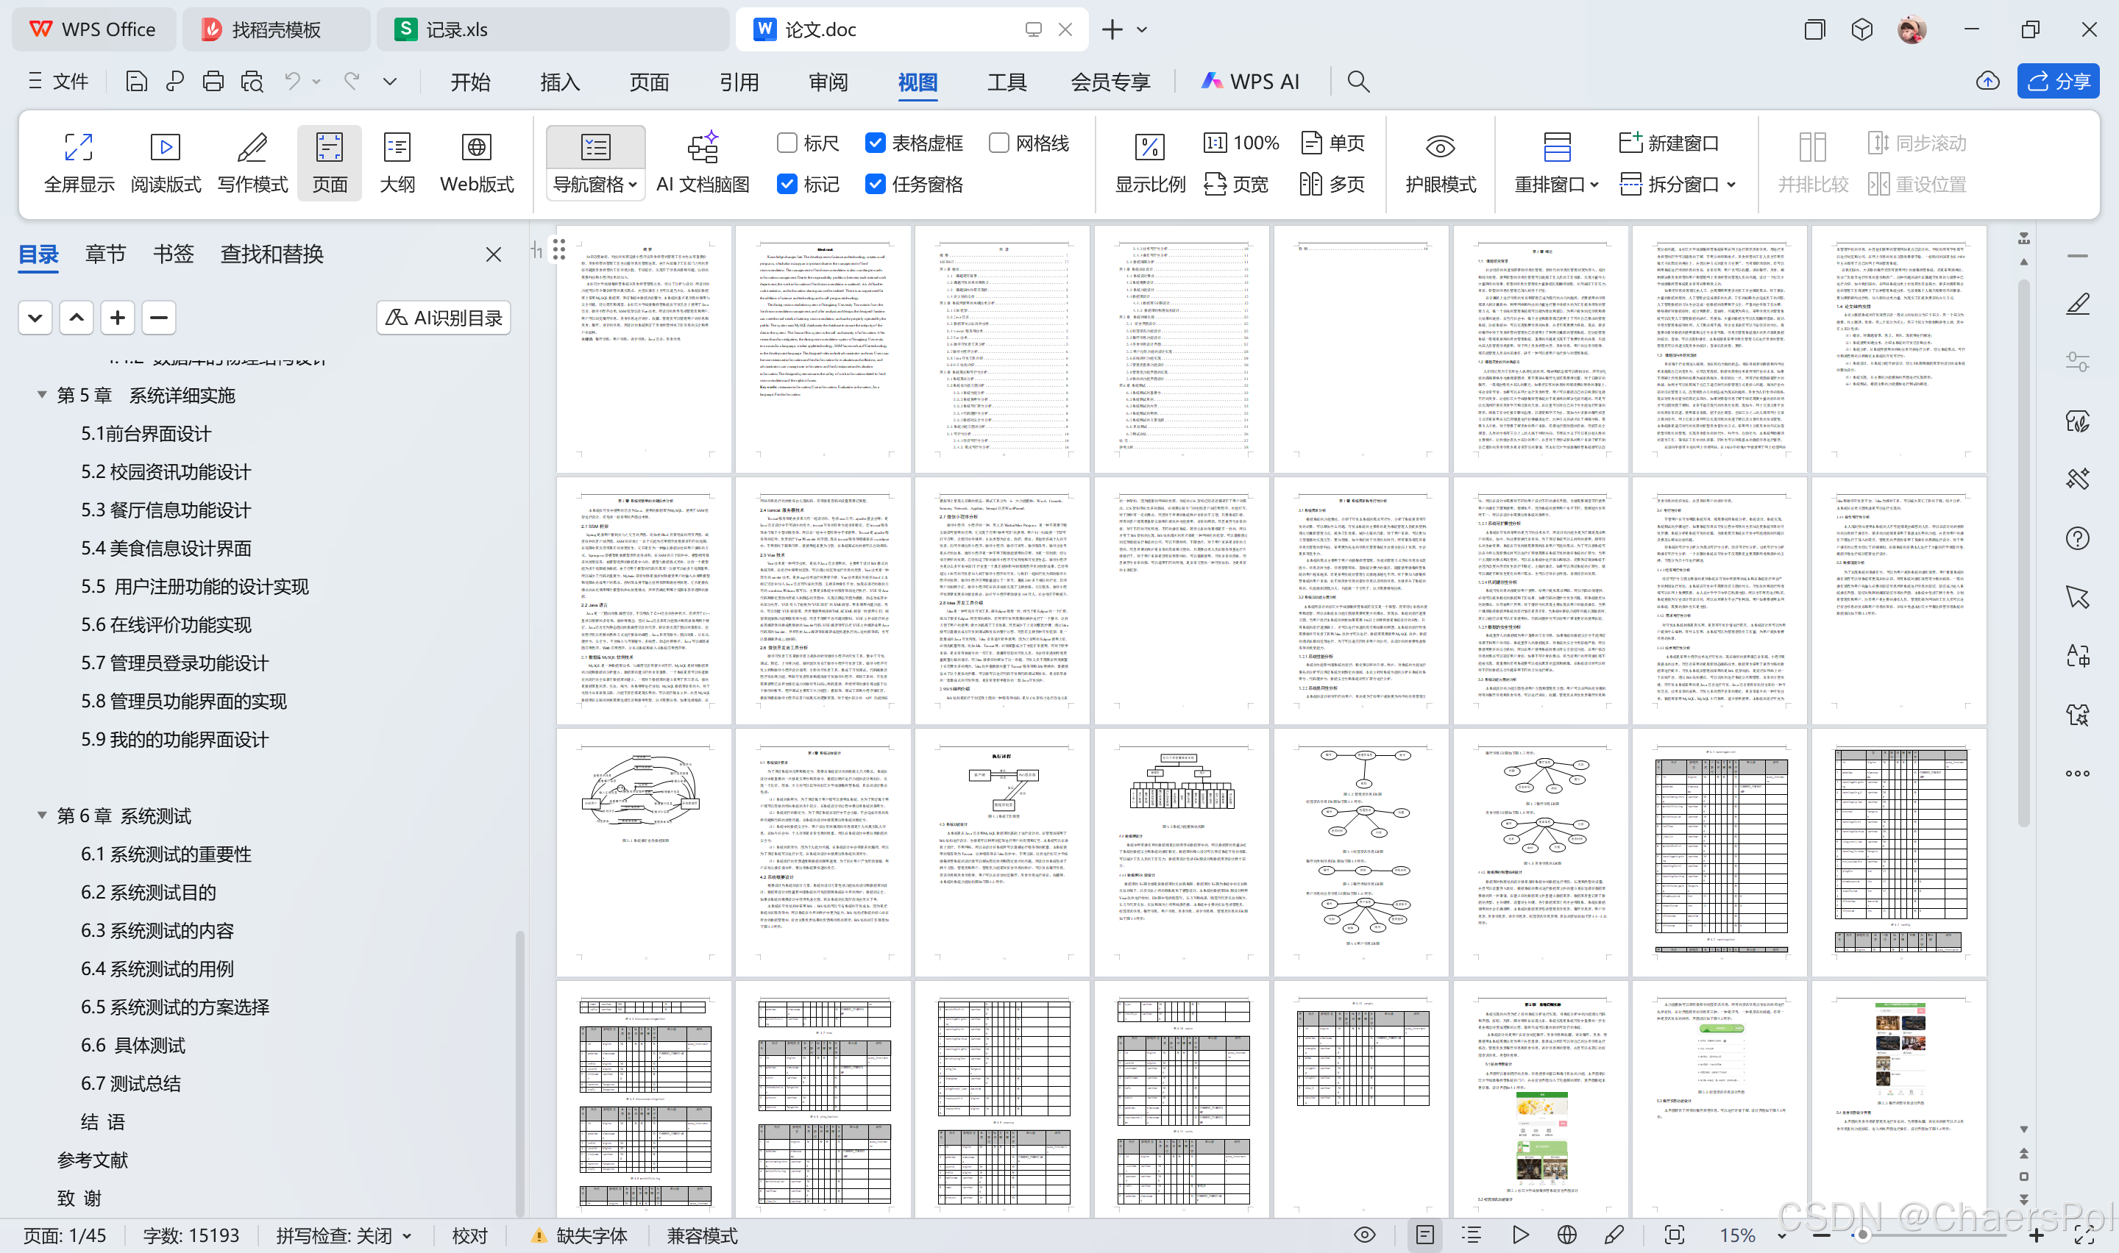
Task: Open the 插入 ribbon tab
Action: point(560,82)
